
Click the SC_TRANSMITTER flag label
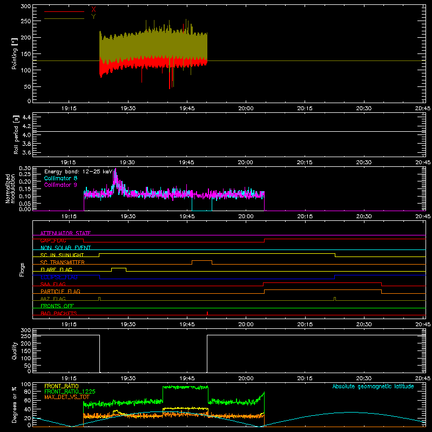(x=63, y=262)
